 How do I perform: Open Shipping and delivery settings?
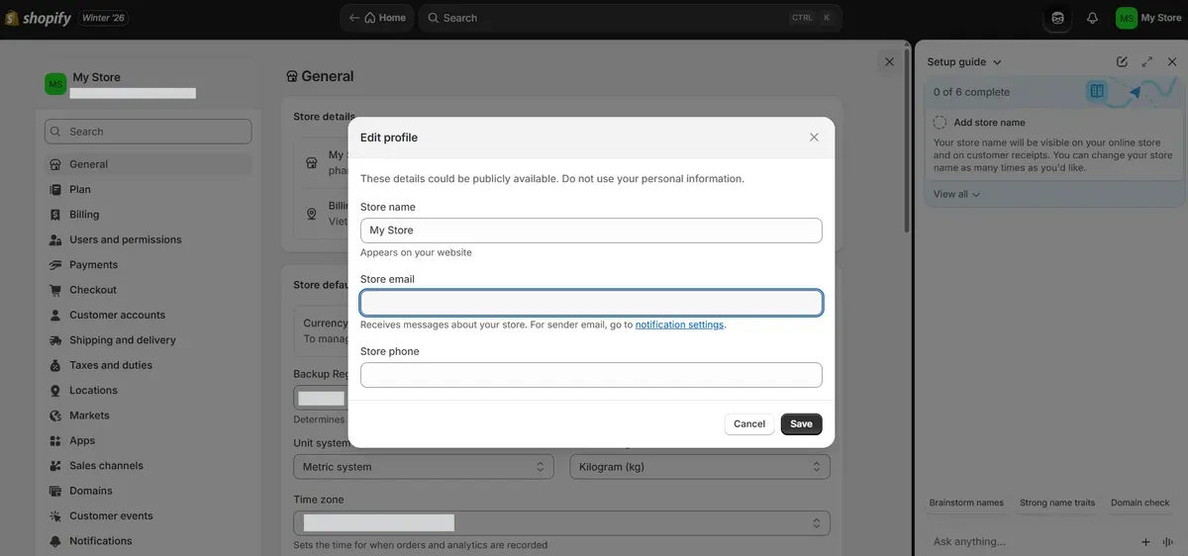click(x=148, y=340)
